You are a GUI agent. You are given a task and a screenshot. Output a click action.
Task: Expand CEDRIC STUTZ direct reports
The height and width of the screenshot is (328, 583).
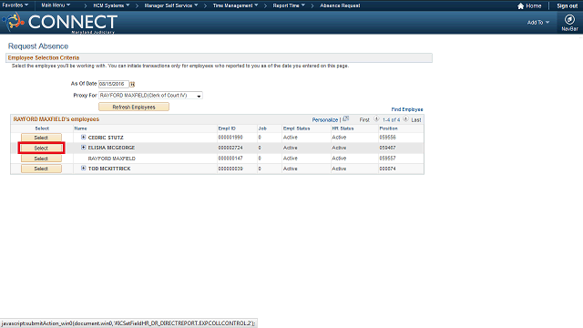point(83,138)
